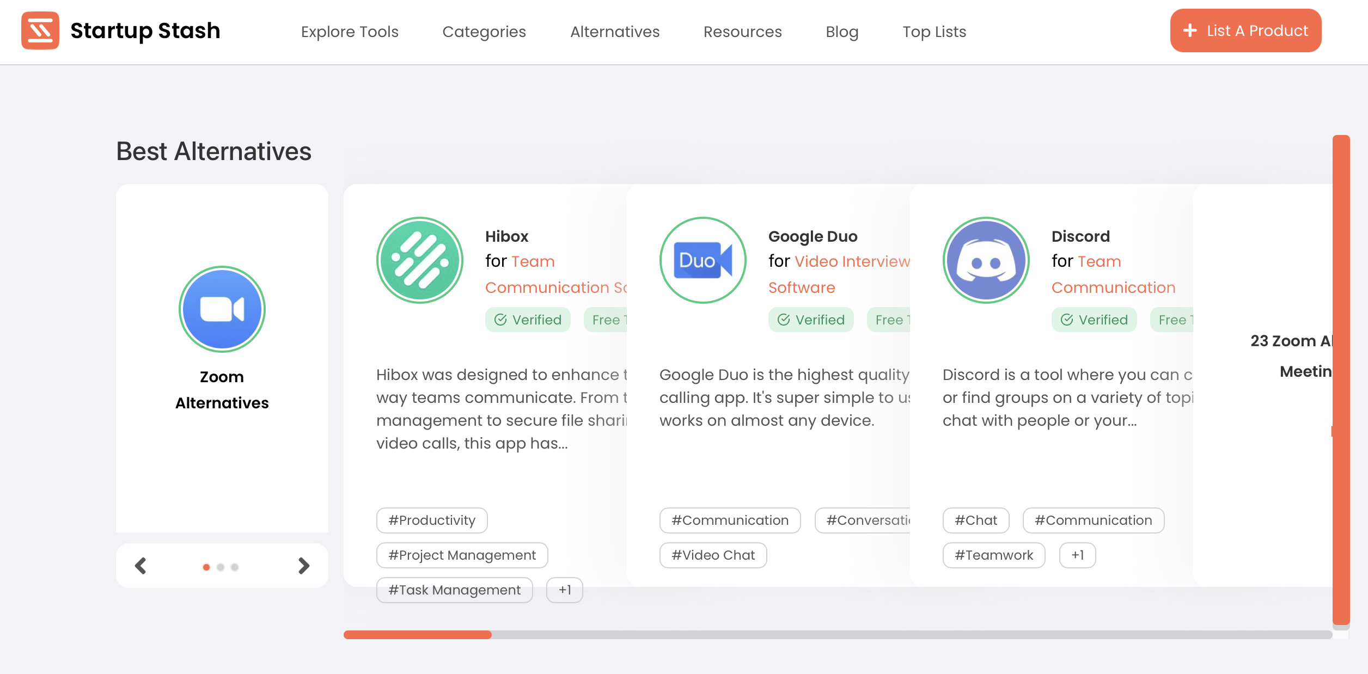Click the Zoom camera logo
The height and width of the screenshot is (674, 1368).
tap(222, 309)
